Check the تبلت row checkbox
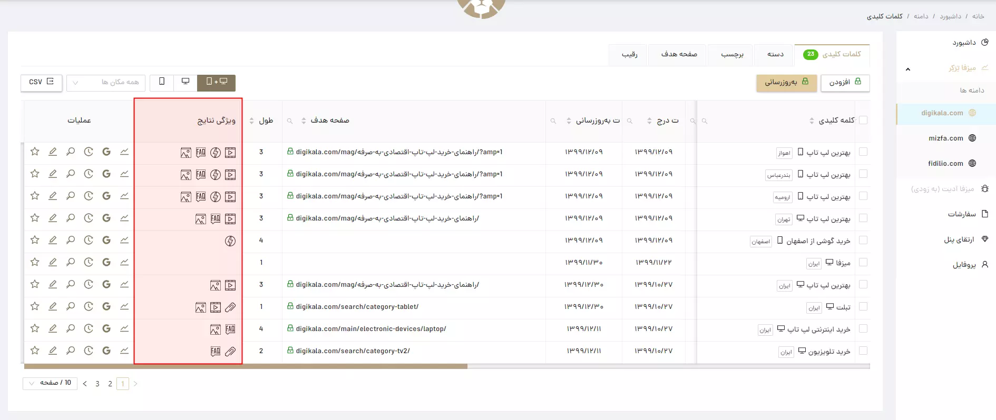Viewport: 996px width, 420px height. 863,306
